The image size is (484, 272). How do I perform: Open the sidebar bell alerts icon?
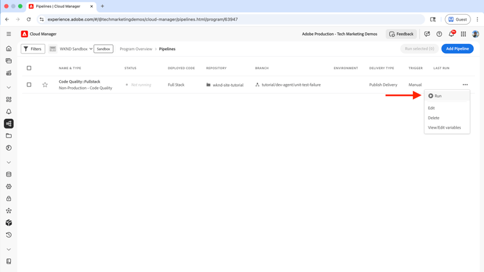[x=8, y=112]
